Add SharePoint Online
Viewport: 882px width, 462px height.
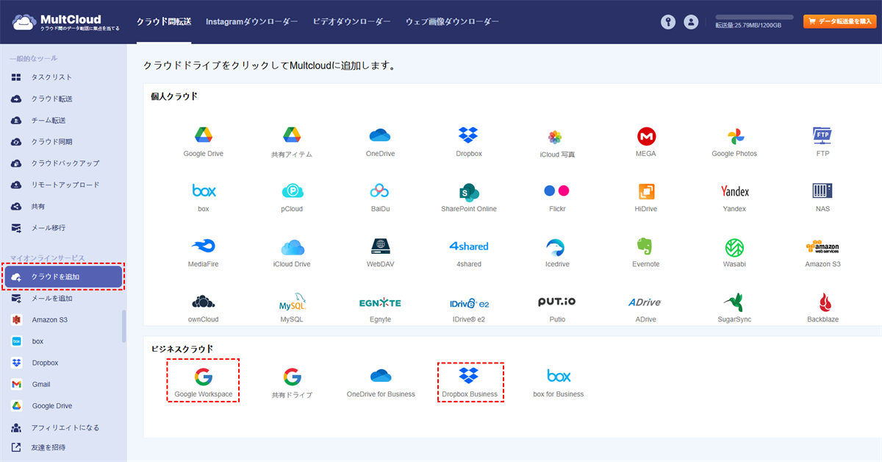pos(468,192)
